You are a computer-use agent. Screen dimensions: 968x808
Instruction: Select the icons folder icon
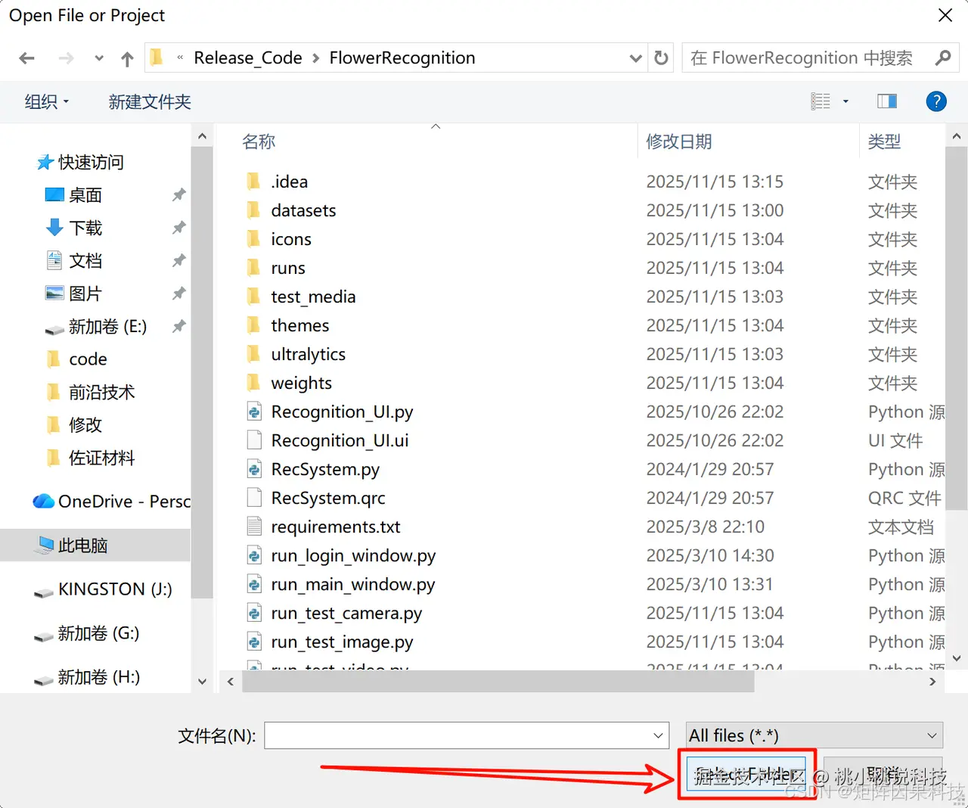click(x=254, y=239)
